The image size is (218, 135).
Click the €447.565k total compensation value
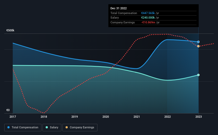[x=148, y=13]
